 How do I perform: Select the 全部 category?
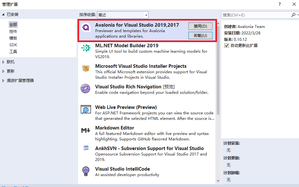(x=13, y=25)
